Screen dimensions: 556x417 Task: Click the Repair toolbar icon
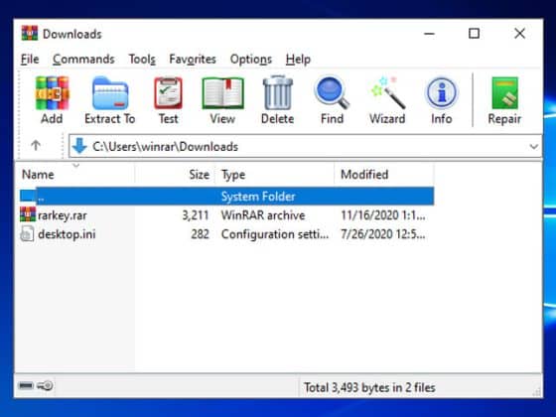[x=505, y=93]
